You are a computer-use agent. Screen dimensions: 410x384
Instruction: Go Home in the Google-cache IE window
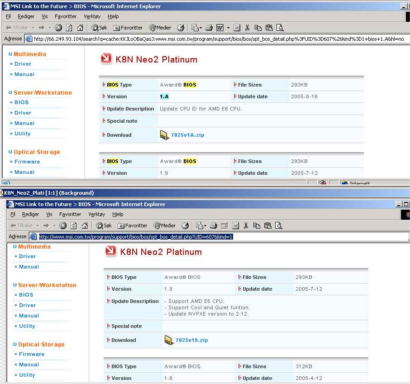80,28
